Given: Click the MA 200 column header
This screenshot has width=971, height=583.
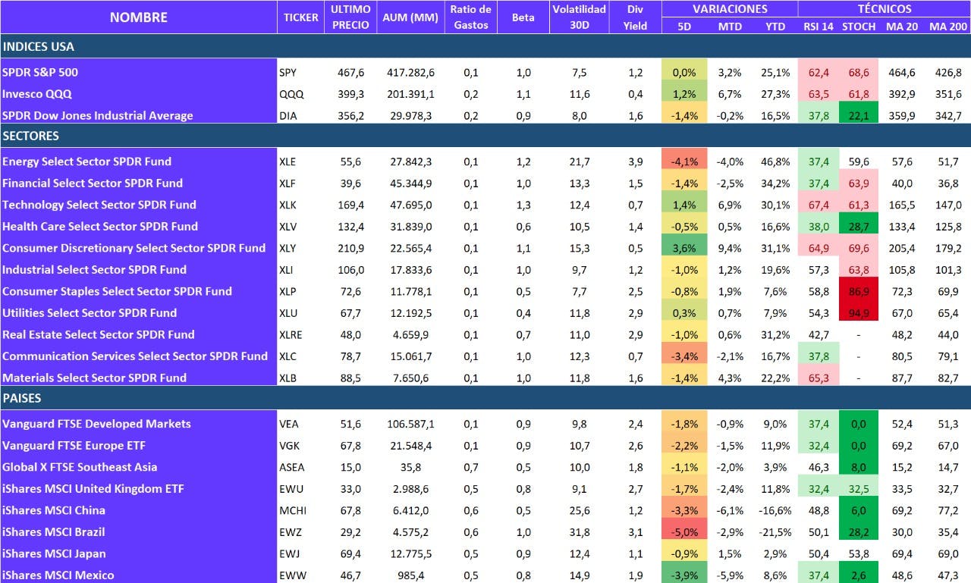Looking at the screenshot, I should coord(948,27).
